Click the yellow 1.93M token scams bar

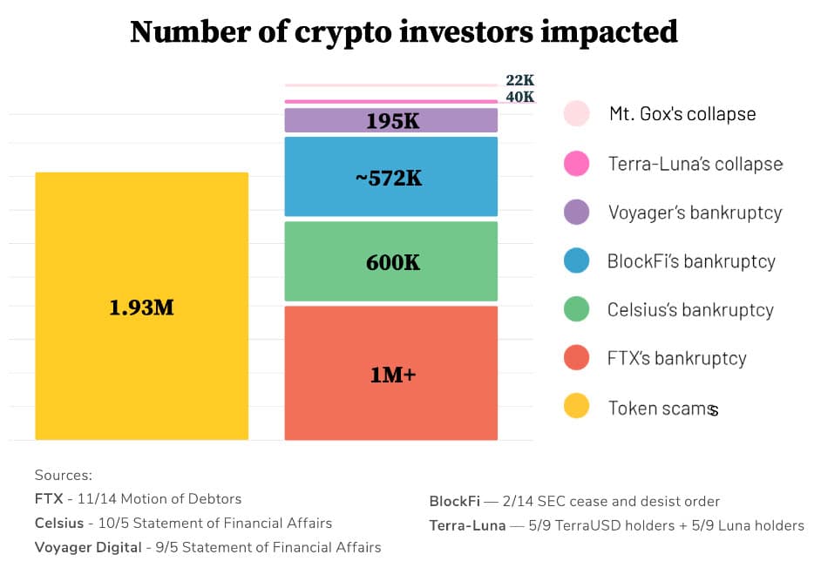point(141,307)
